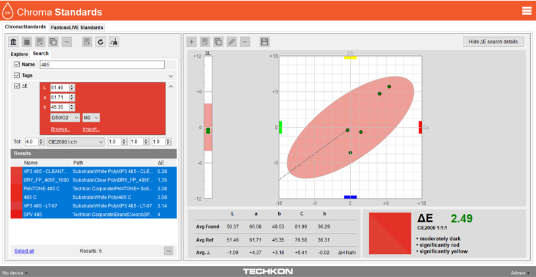Viewport: 536px width, 277px height.
Task: Open the hamburger menu in header
Action: pyautogui.click(x=526, y=11)
